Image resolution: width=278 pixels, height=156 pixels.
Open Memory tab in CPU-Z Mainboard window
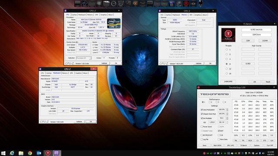pyautogui.click(x=65, y=73)
